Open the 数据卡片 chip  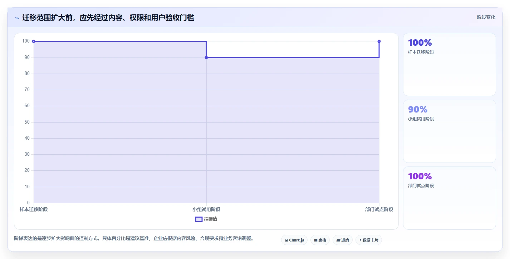(368, 240)
